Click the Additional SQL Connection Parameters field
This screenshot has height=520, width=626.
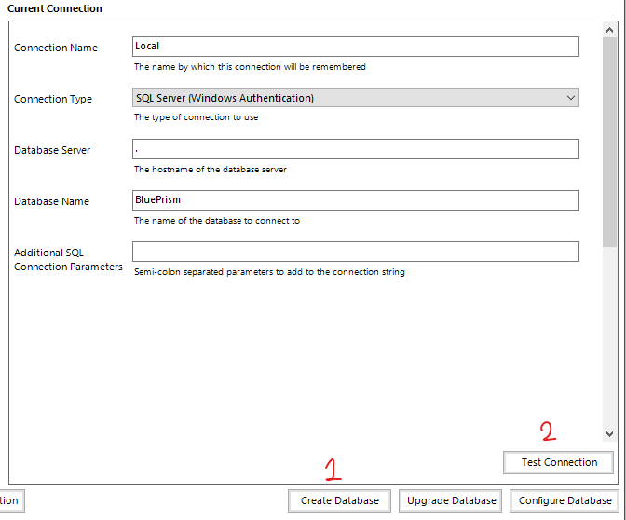356,252
